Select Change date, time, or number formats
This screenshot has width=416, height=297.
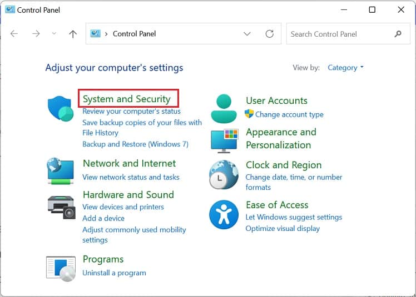coord(294,182)
